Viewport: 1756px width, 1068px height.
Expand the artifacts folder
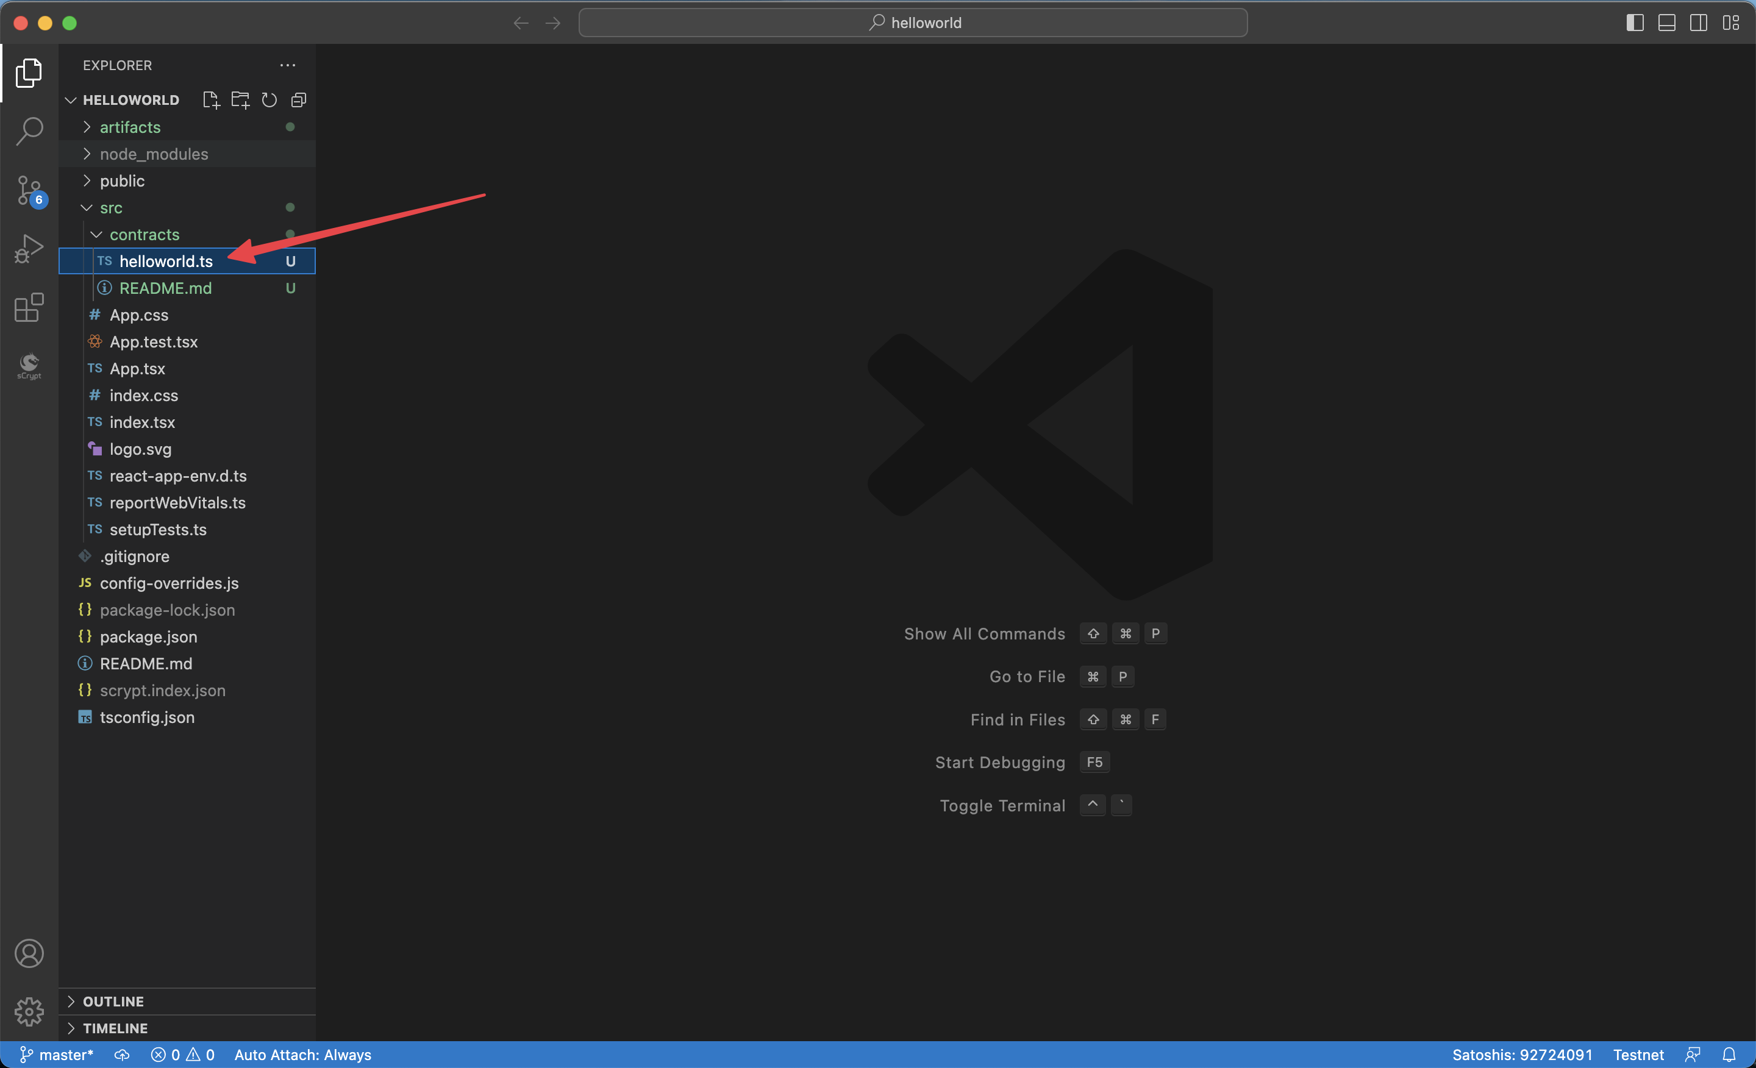click(x=130, y=127)
